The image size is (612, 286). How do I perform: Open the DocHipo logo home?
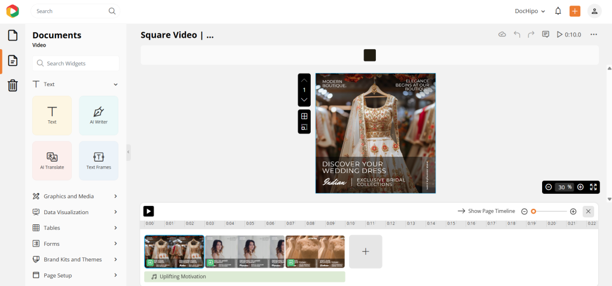13,11
